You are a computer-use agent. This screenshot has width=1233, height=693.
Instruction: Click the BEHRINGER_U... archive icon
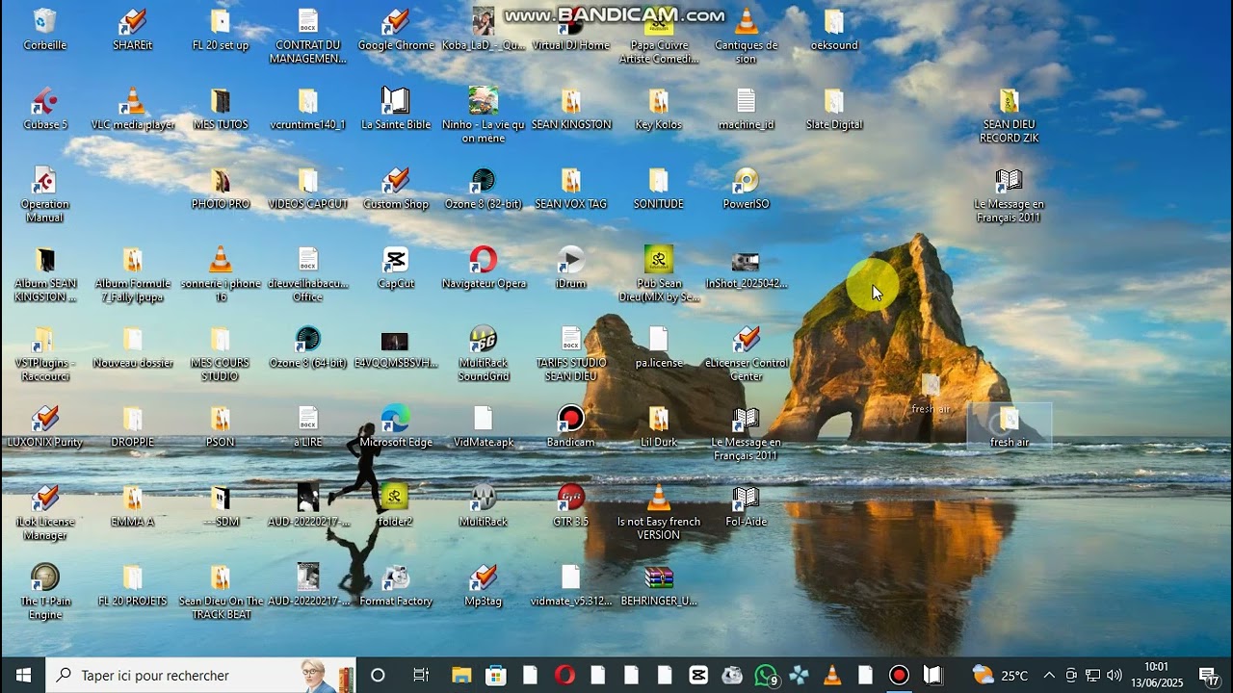(x=659, y=585)
